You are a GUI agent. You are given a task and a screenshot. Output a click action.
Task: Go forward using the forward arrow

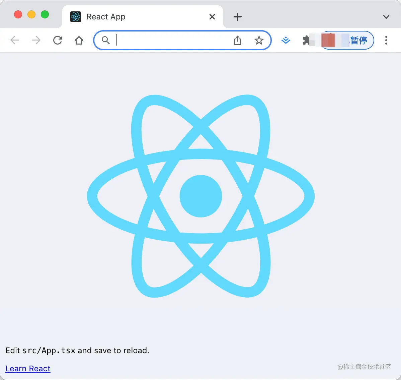click(x=36, y=40)
